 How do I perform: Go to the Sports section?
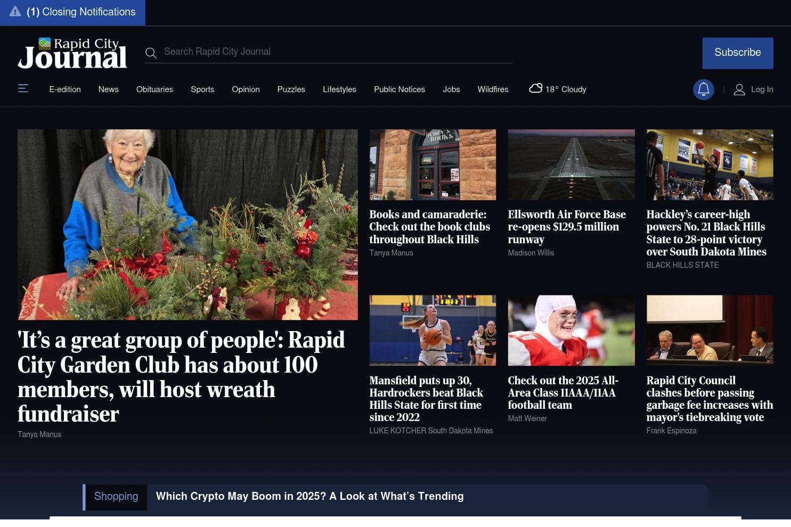coord(202,89)
